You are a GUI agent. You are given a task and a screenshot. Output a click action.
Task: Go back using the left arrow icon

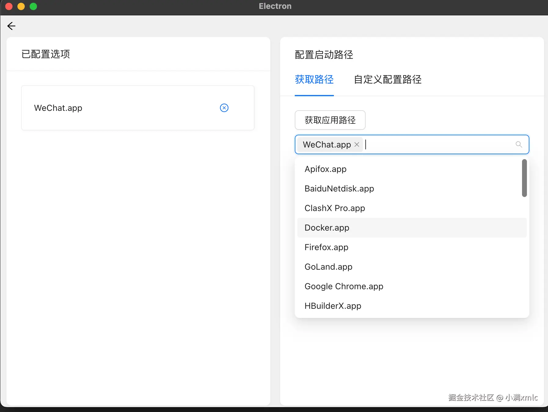(11, 26)
